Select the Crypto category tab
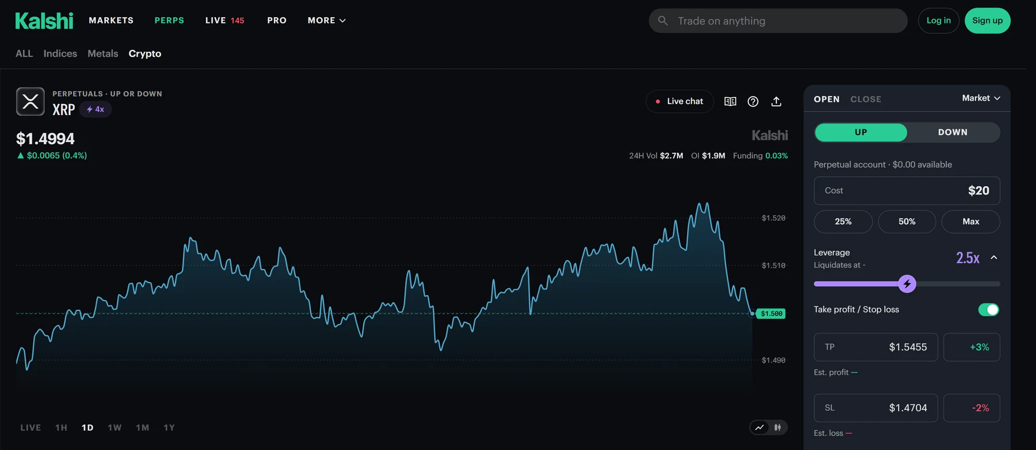 tap(145, 53)
